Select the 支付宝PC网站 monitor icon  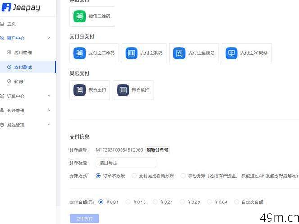pyautogui.click(x=231, y=53)
